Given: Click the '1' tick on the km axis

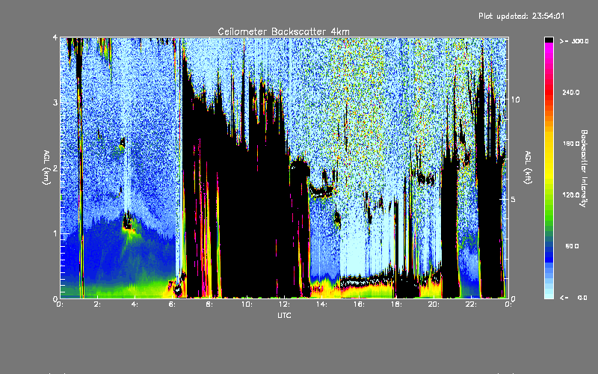Looking at the screenshot, I should pyautogui.click(x=55, y=233).
